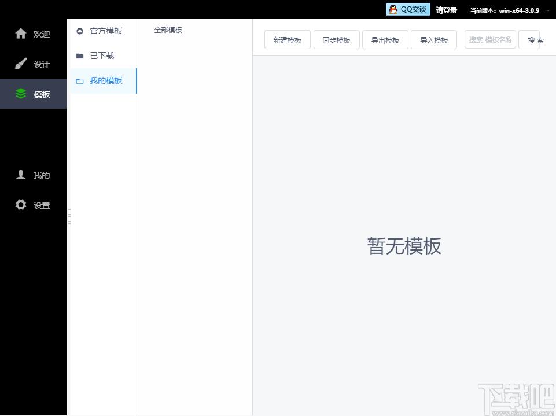The width and height of the screenshot is (556, 416).
Task: Select 已下载 category
Action: pyautogui.click(x=103, y=56)
